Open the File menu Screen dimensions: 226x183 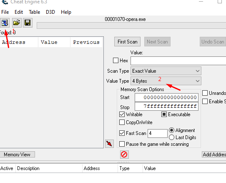[x=5, y=12]
